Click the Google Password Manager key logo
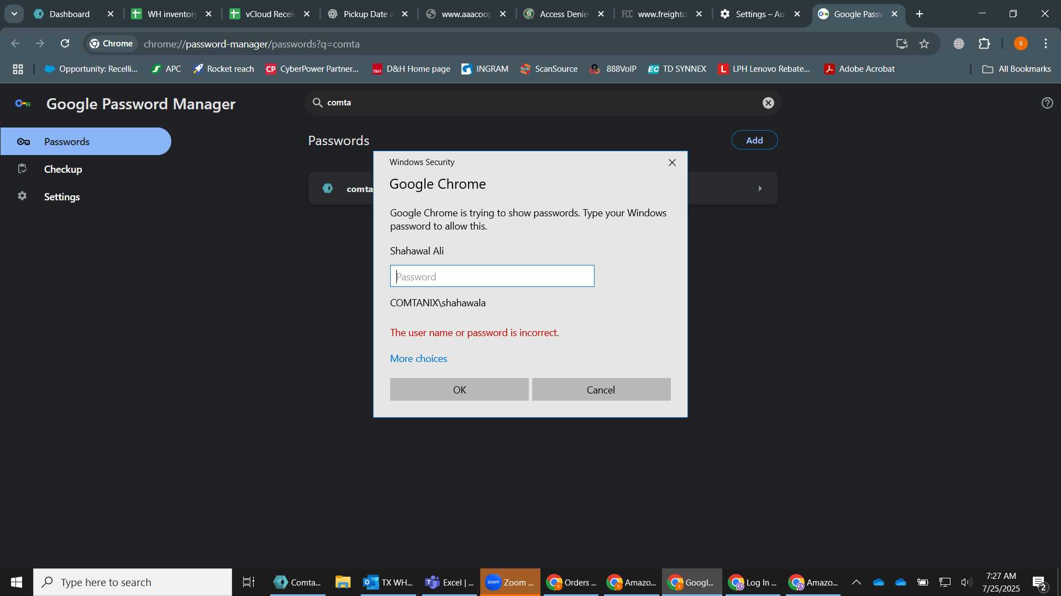 click(x=23, y=104)
